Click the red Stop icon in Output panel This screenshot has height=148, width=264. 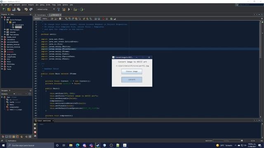pyautogui.click(x=35, y=132)
